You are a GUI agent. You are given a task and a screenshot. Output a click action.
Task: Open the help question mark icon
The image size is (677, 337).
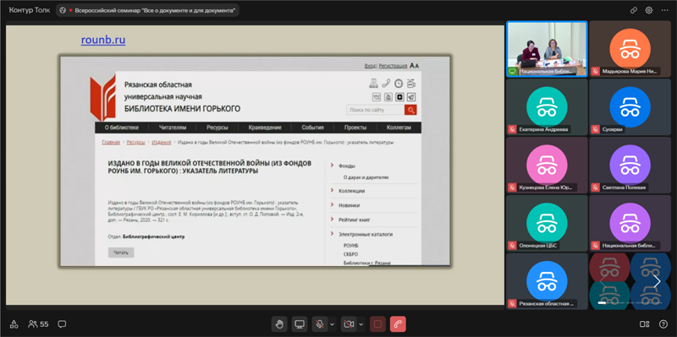pyautogui.click(x=663, y=324)
